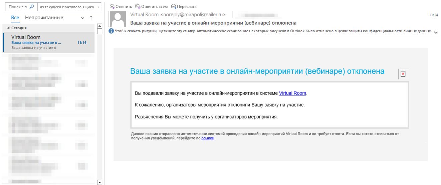Click the Reply All (Ответить всем) icon
441x185 pixels.
coord(138,6)
